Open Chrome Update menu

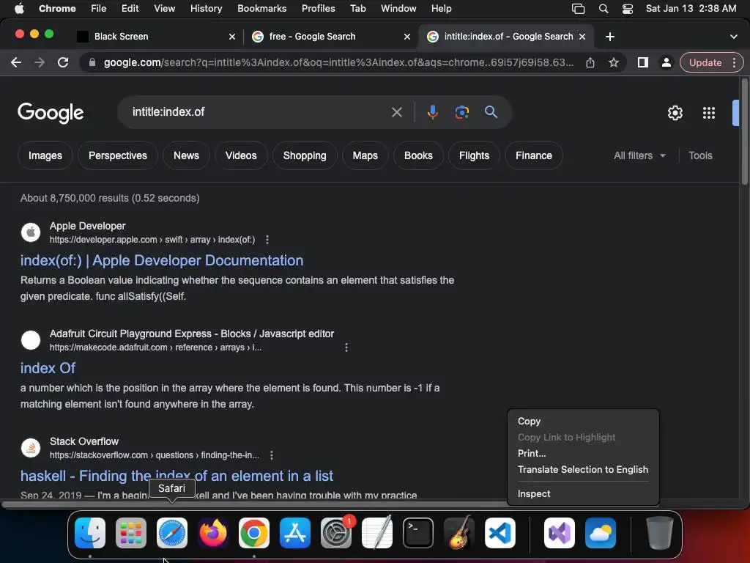click(x=712, y=62)
